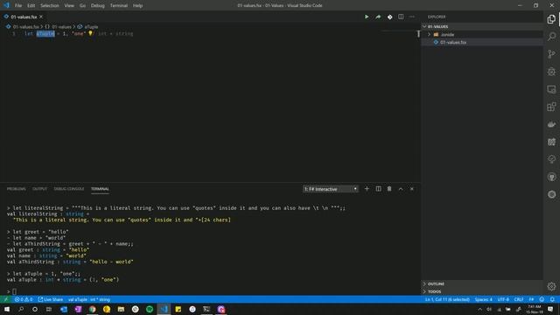Kill the terminal with trash icon
Viewport: 560px width, 315px height.
(389, 189)
